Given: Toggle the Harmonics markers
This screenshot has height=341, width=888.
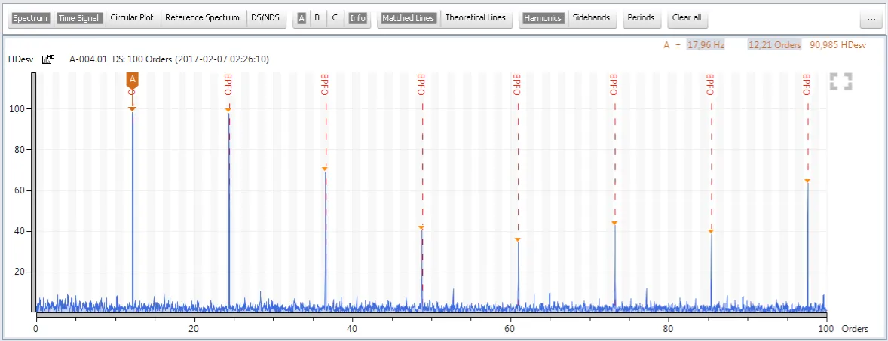Looking at the screenshot, I should click(543, 17).
